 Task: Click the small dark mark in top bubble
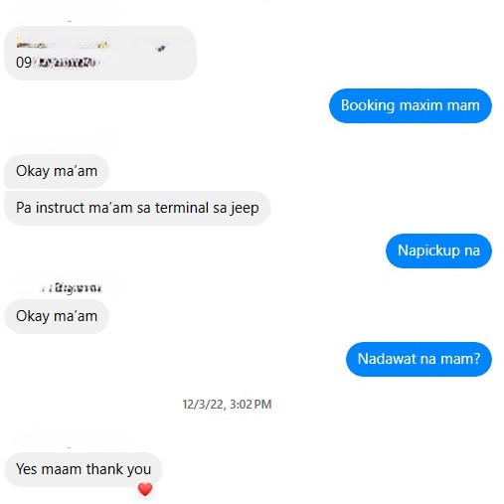161,49
